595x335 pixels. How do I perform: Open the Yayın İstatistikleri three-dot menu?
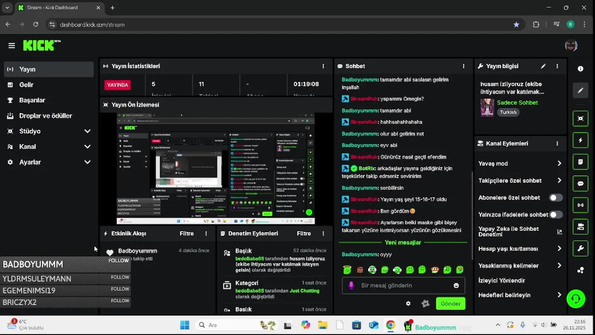(x=323, y=66)
